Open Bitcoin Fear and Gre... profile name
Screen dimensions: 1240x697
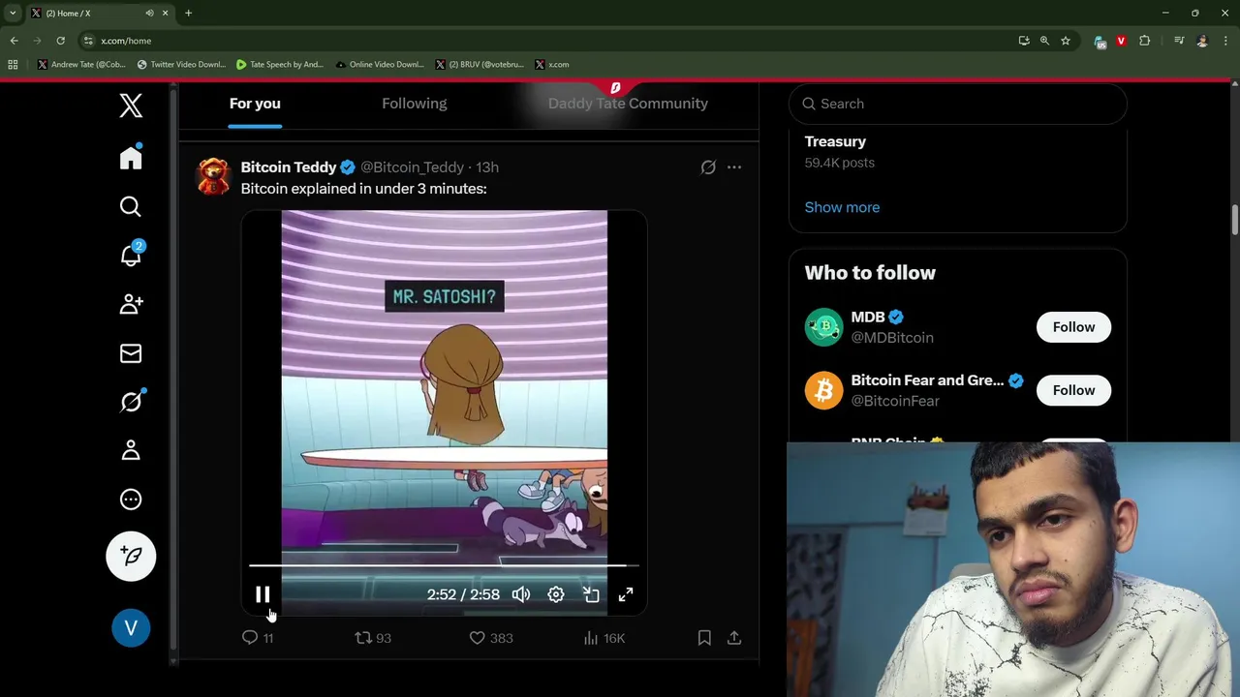point(927,380)
